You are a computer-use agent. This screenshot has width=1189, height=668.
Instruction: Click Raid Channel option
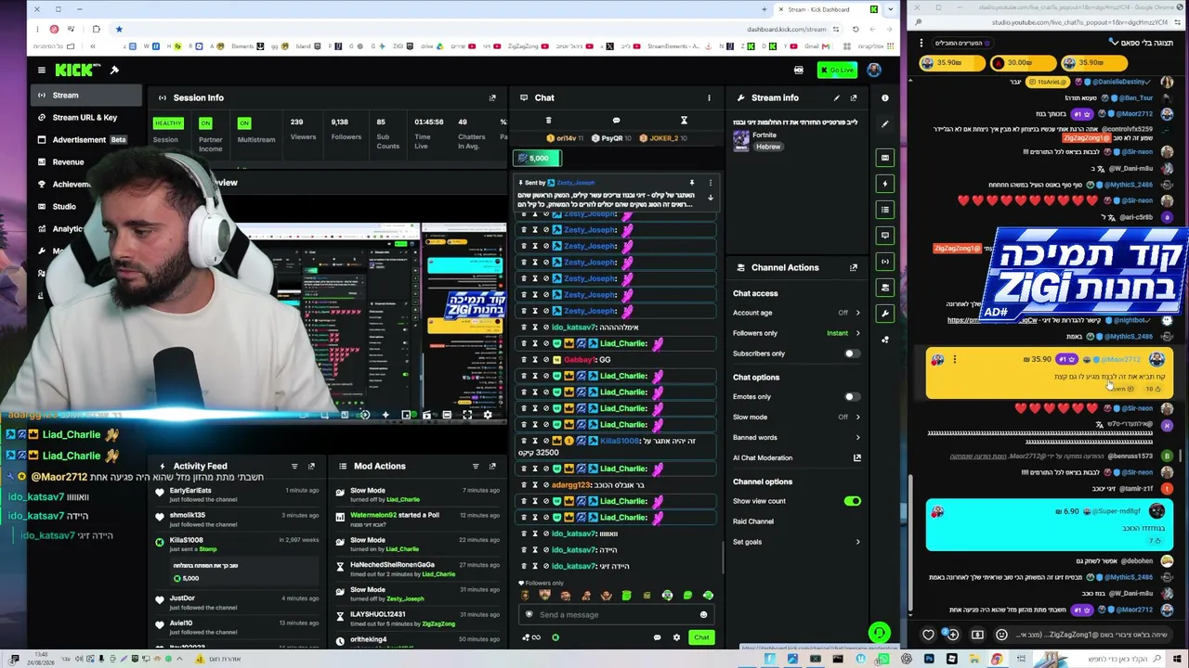coord(753,521)
